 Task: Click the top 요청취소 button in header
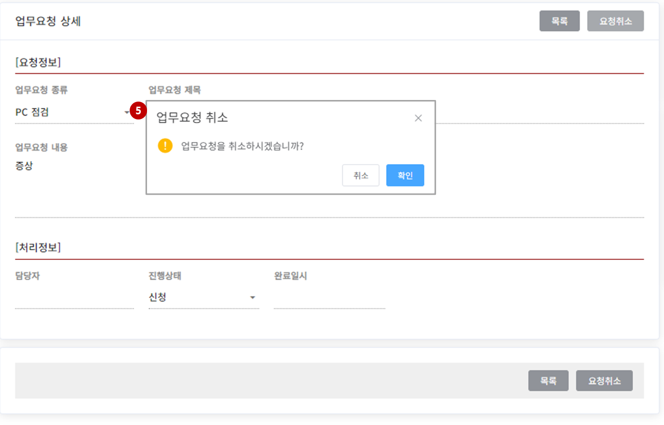tap(615, 21)
